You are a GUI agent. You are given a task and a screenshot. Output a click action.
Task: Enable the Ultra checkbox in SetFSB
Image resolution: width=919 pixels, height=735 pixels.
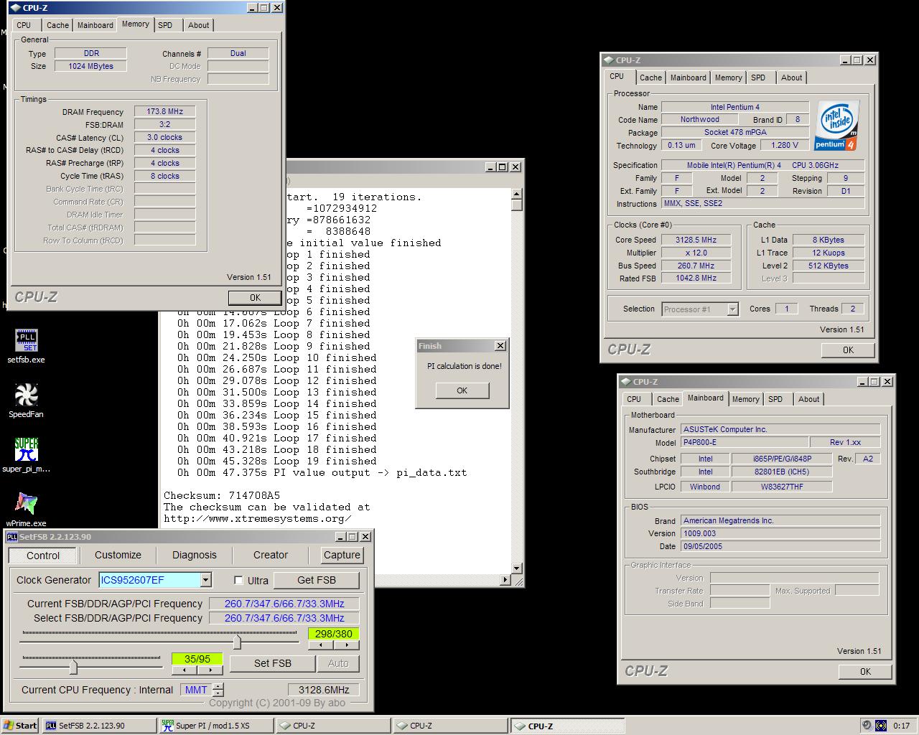(238, 580)
